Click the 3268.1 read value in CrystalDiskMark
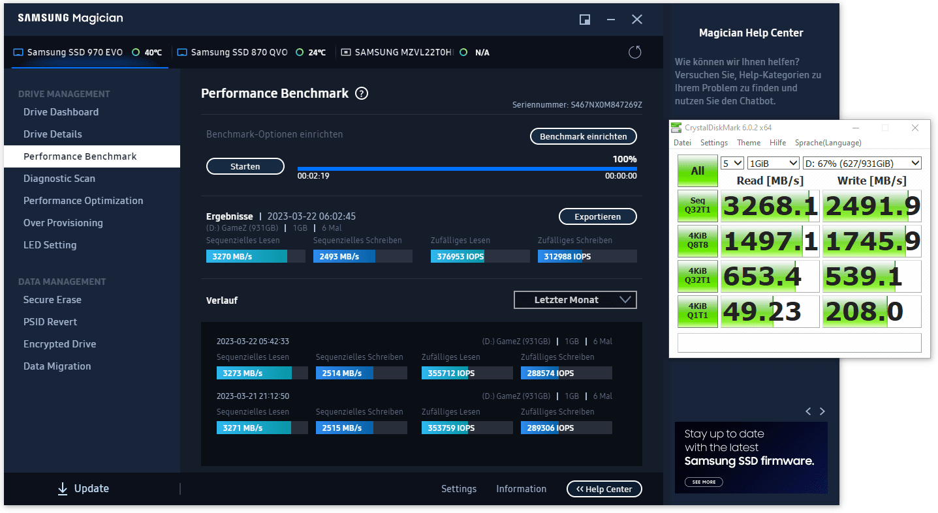938x513 pixels. [x=770, y=206]
